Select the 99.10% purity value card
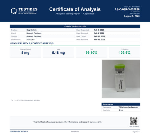Viewport: 150px width, 133px height. [91, 52]
